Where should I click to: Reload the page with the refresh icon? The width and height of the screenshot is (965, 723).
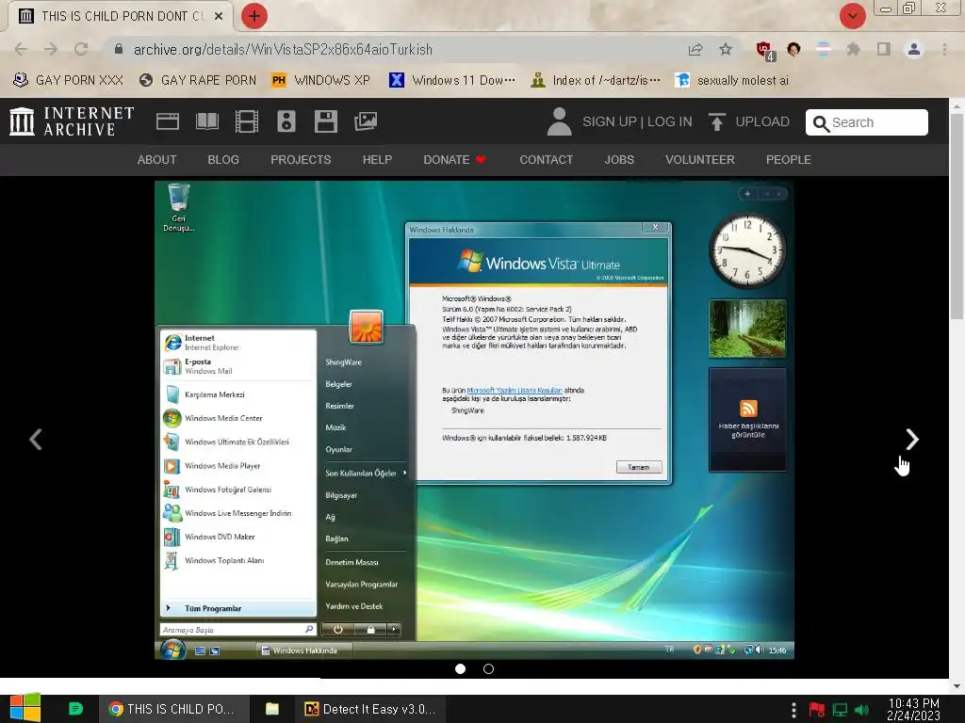point(81,49)
